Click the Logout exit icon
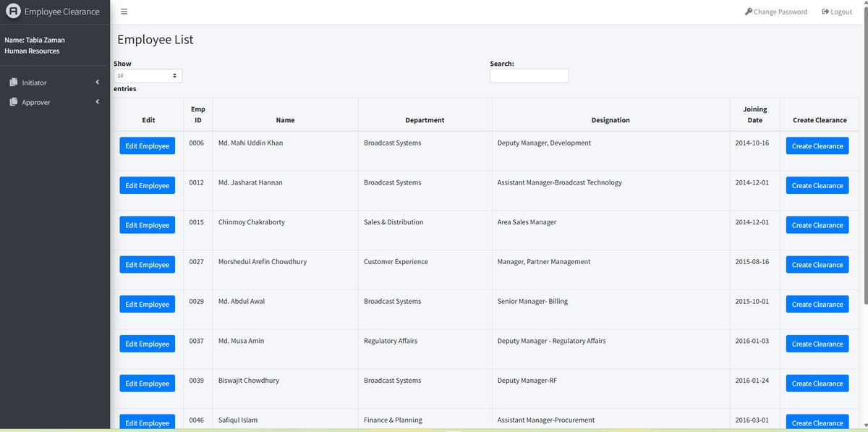This screenshot has width=868, height=432. coord(825,12)
